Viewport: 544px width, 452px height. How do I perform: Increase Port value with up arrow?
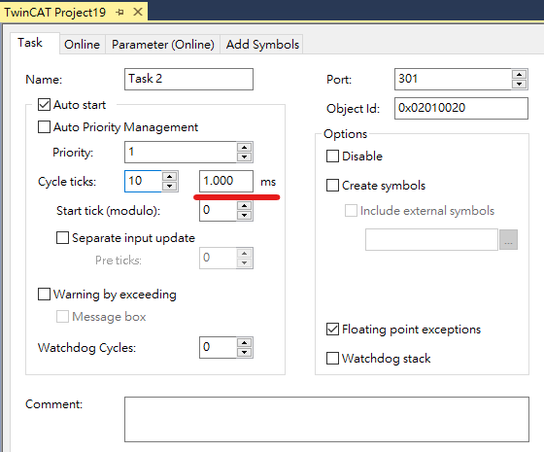519,75
